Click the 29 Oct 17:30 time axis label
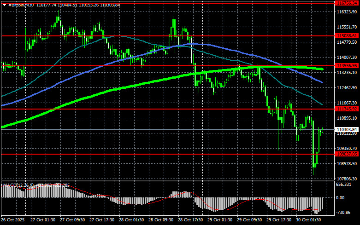 [x=279, y=220]
